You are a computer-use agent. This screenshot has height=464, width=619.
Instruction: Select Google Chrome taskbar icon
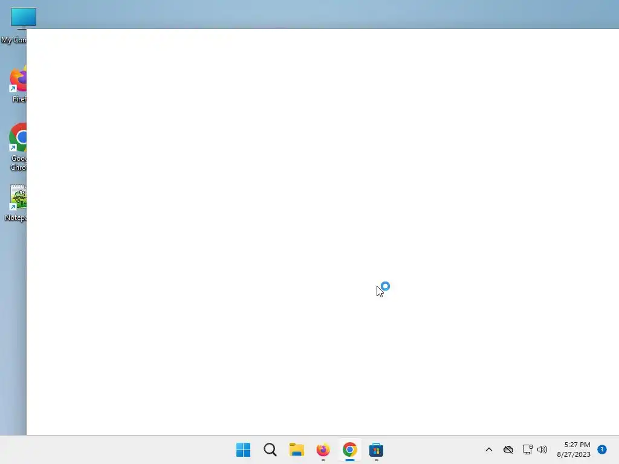[x=350, y=449]
